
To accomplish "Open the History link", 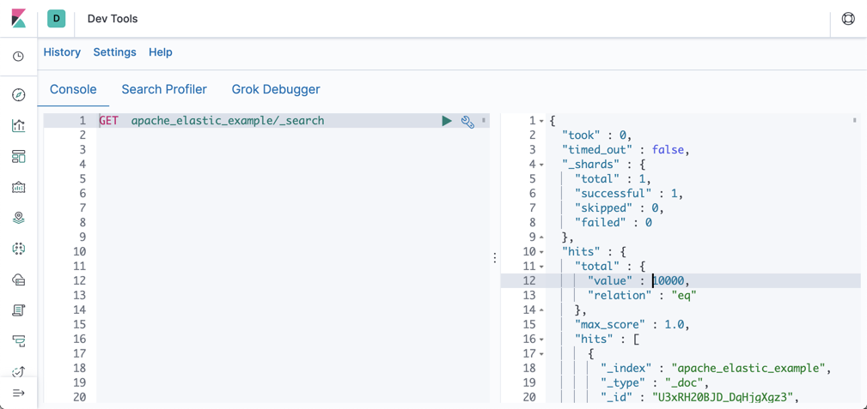I will tap(62, 52).
